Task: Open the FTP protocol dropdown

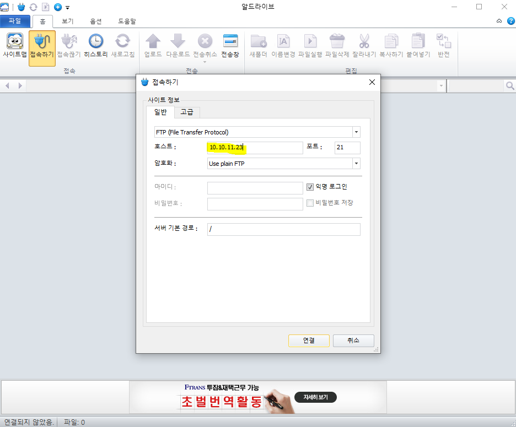Action: point(356,132)
